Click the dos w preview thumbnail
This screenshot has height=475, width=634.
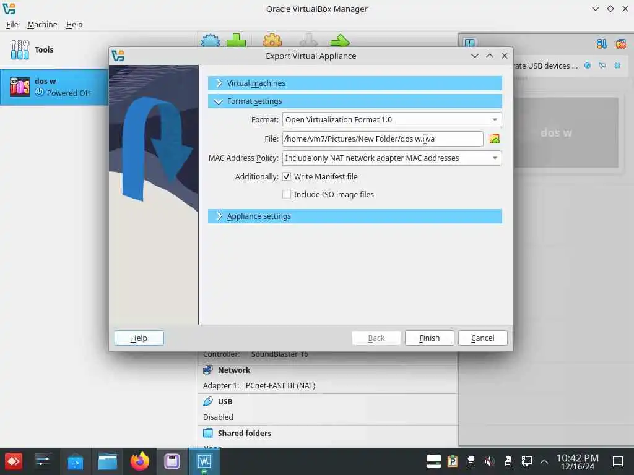coord(566,132)
